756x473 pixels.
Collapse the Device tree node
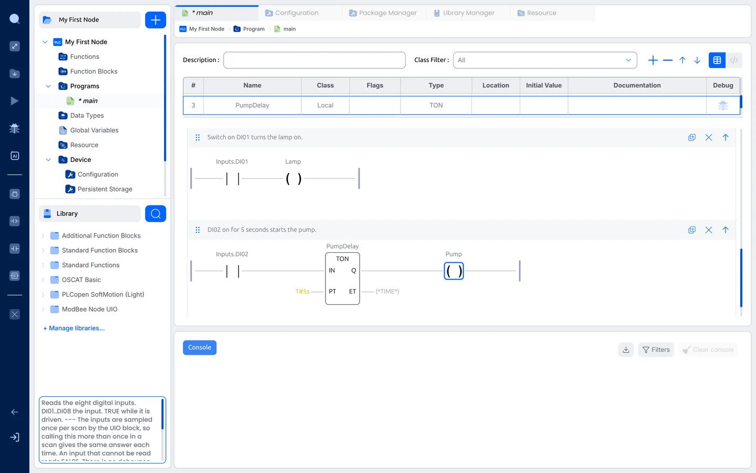[x=48, y=160]
